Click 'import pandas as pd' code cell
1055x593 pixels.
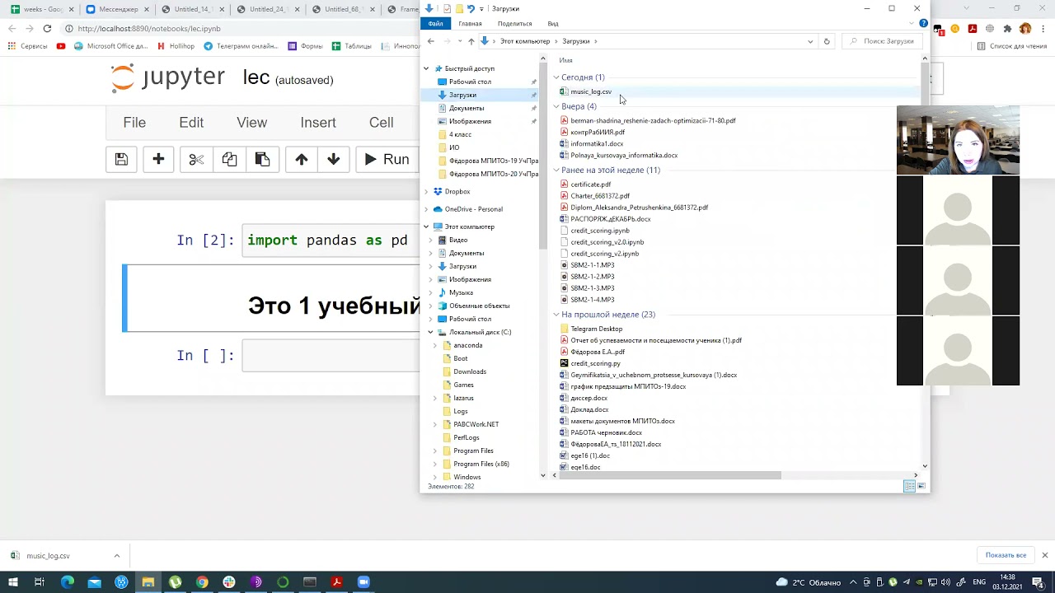pyautogui.click(x=331, y=240)
